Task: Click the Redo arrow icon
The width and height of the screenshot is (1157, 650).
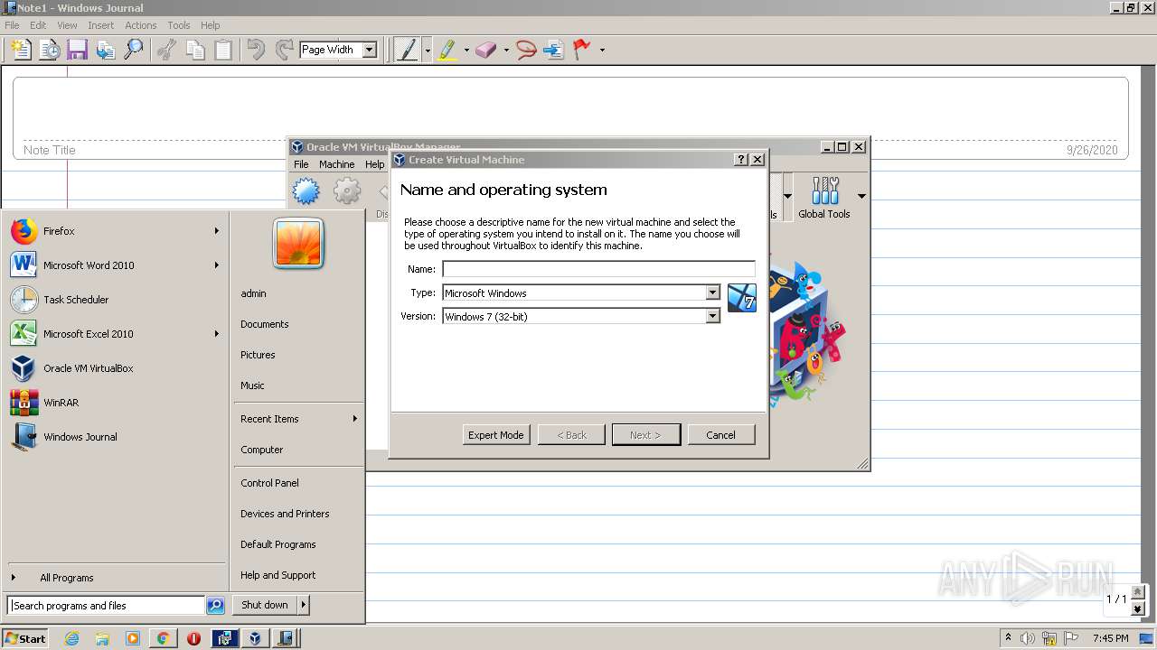Action: pos(284,50)
